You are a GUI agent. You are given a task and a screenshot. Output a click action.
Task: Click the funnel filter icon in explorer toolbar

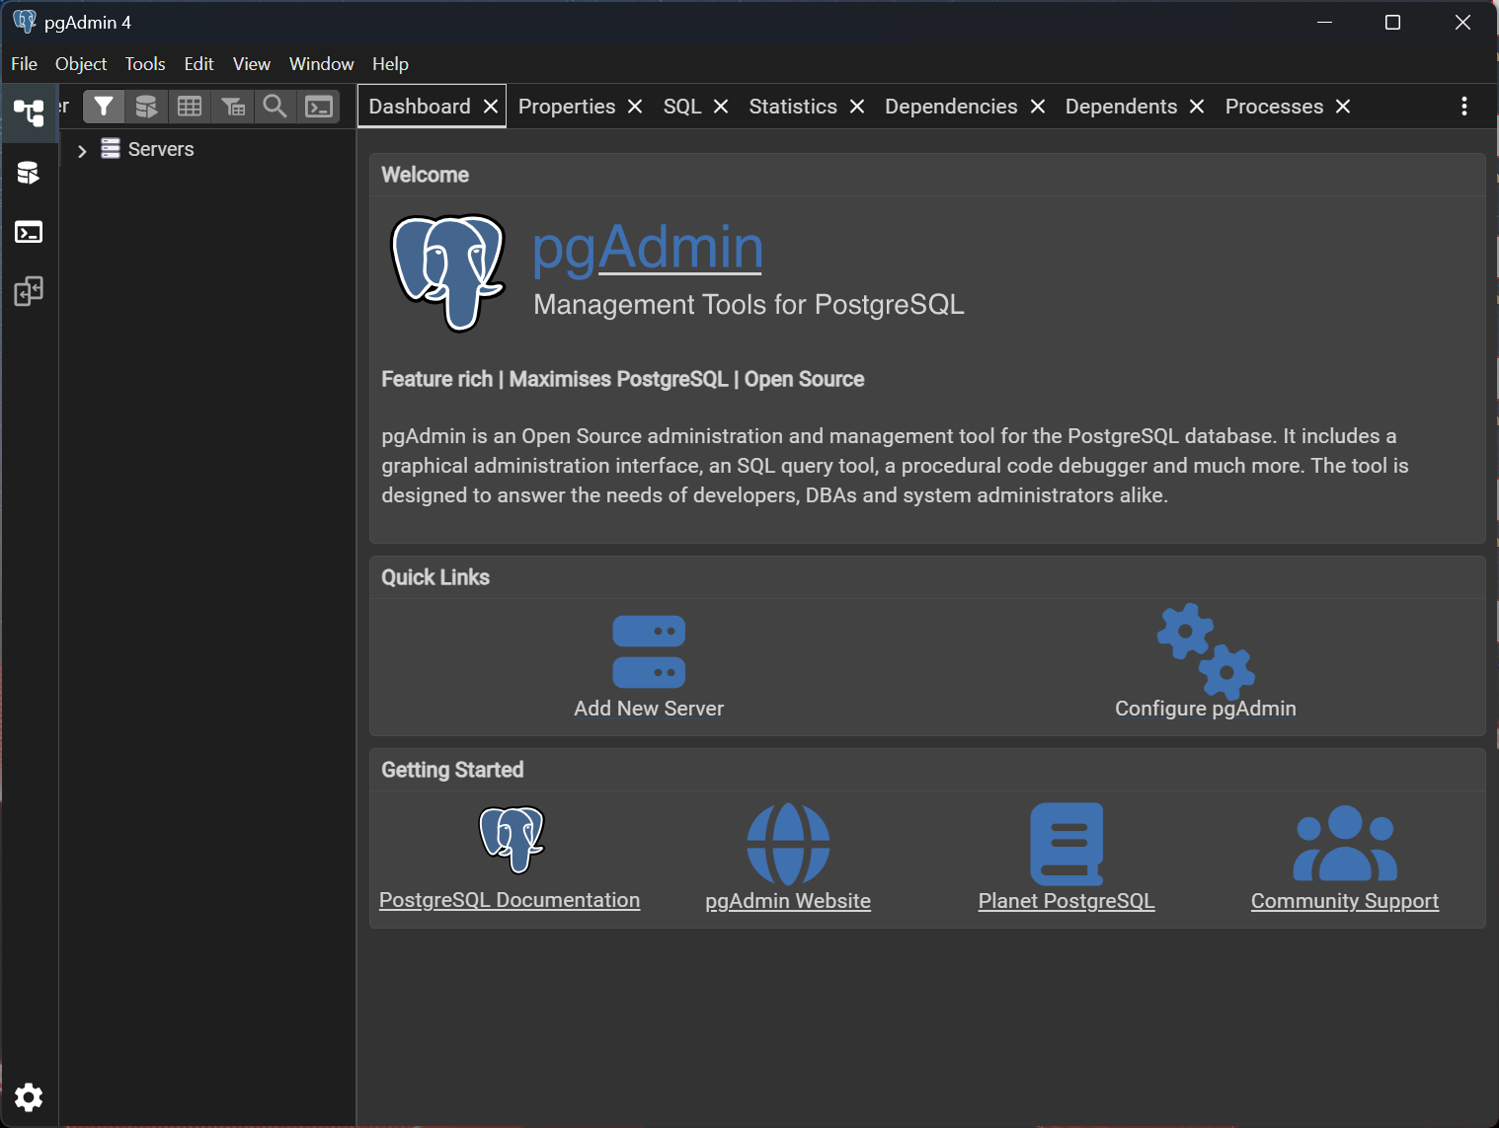tap(104, 107)
